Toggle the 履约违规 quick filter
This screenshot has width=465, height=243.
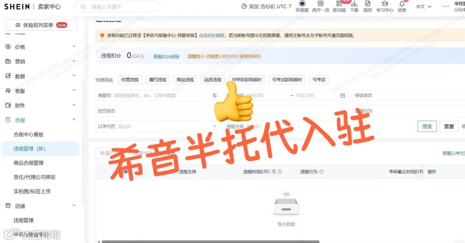[158, 80]
